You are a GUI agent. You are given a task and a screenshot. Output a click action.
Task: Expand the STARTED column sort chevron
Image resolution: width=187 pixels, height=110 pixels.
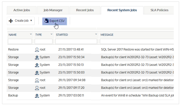(96, 34)
